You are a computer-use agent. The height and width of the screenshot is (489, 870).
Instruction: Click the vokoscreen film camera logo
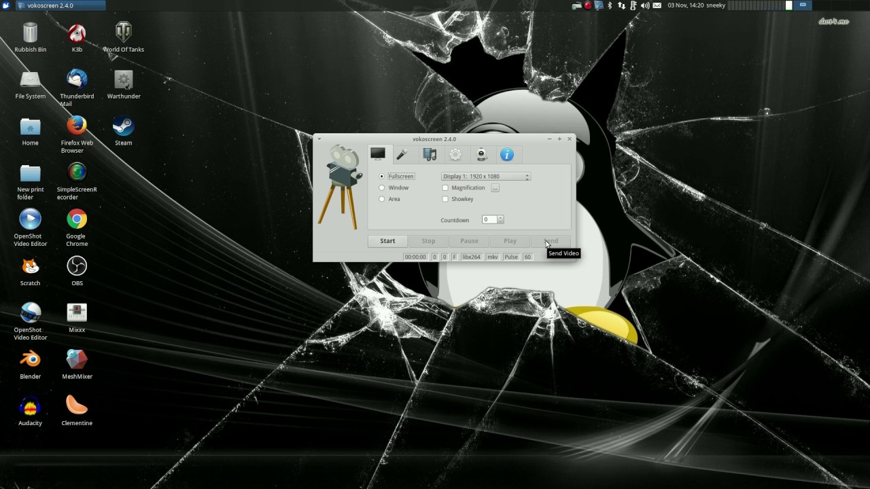pos(339,187)
